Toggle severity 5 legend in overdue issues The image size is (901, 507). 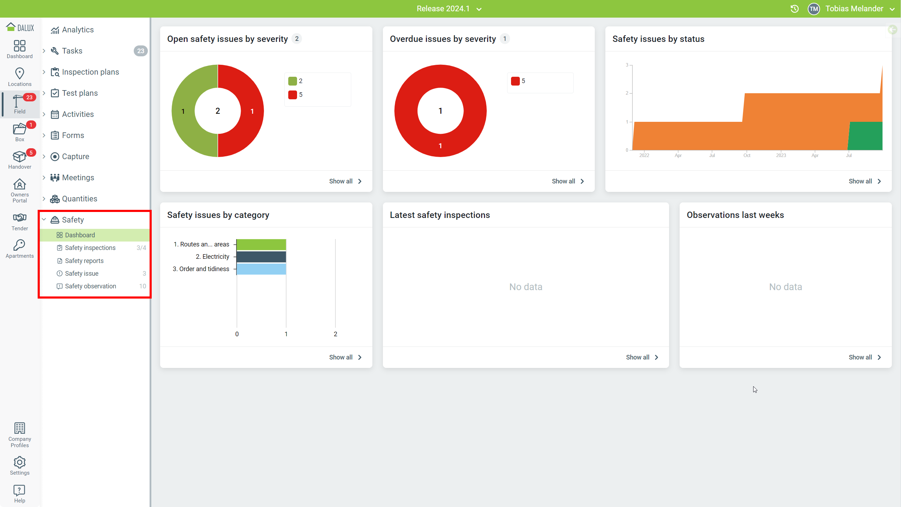(x=518, y=81)
